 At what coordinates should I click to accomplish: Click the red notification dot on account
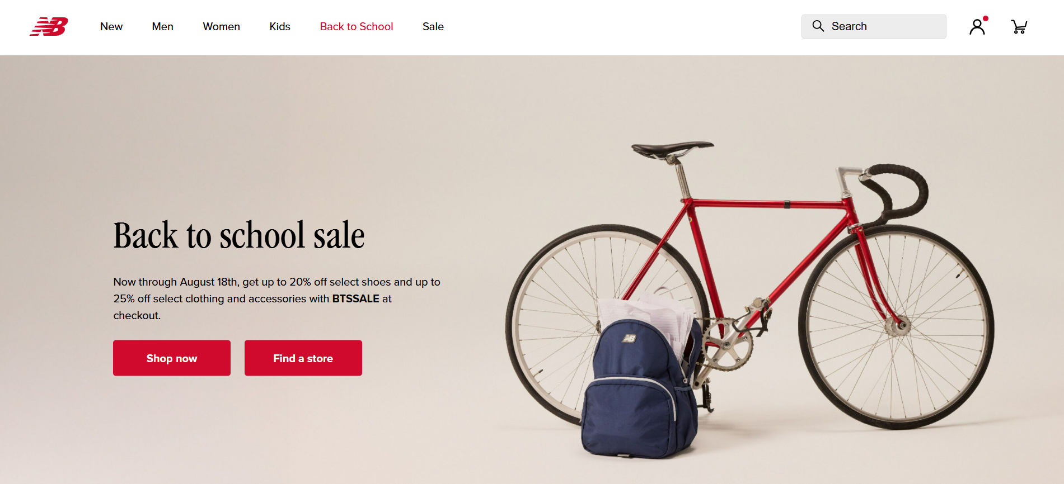click(986, 18)
